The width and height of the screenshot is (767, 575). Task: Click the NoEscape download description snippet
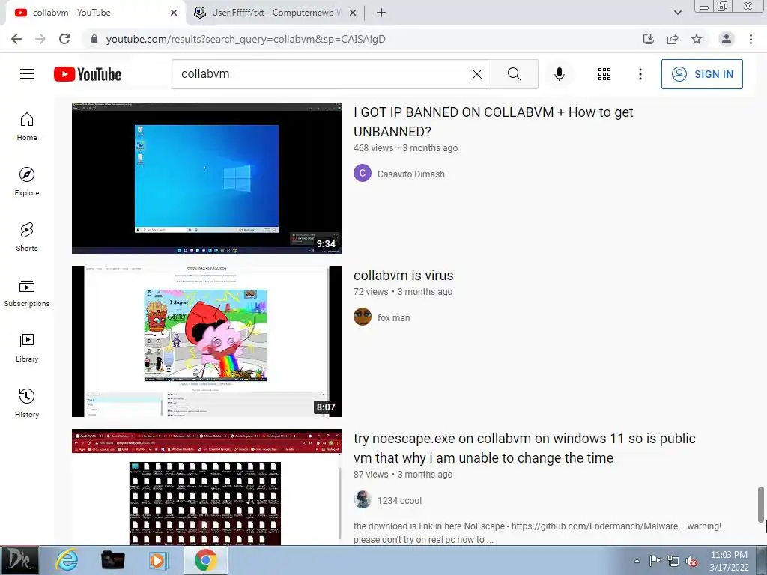point(537,533)
